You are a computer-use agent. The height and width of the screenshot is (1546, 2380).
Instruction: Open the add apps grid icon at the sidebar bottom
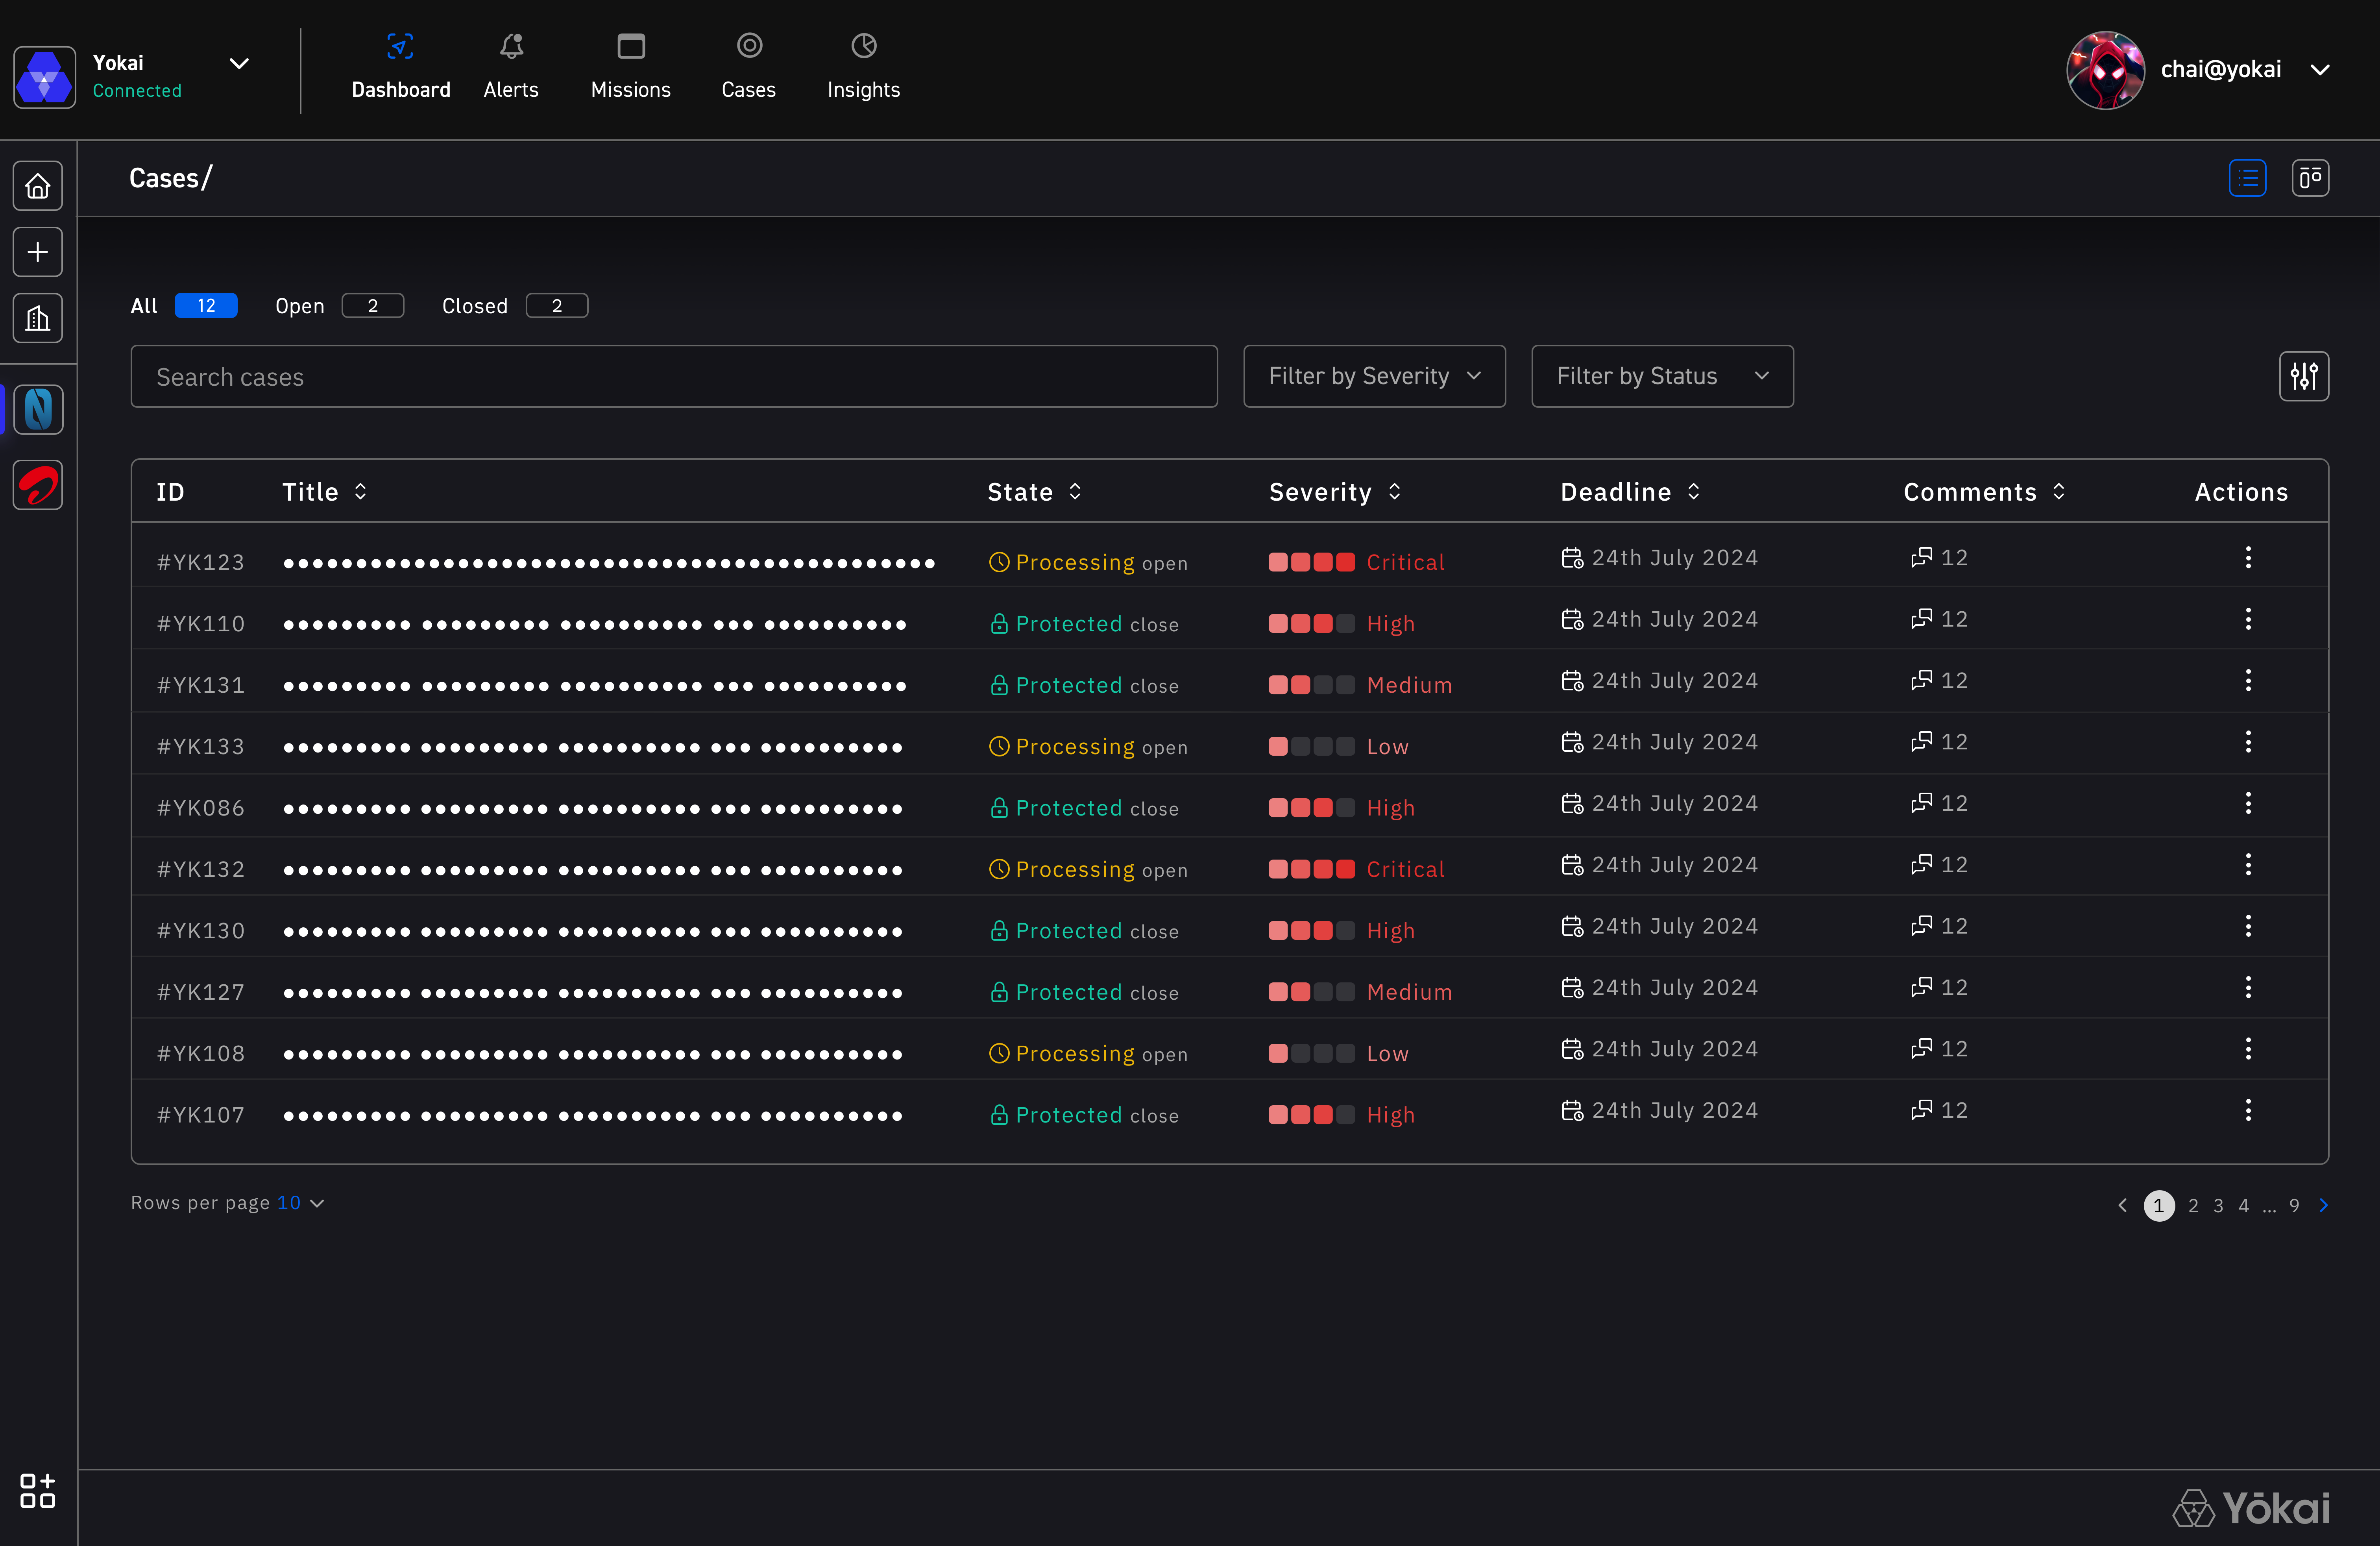coord(38,1490)
